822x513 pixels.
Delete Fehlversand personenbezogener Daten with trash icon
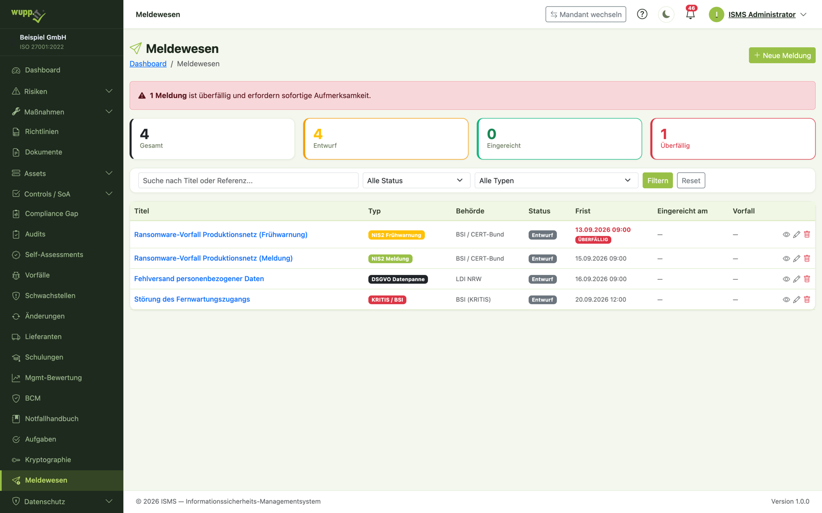pos(807,279)
